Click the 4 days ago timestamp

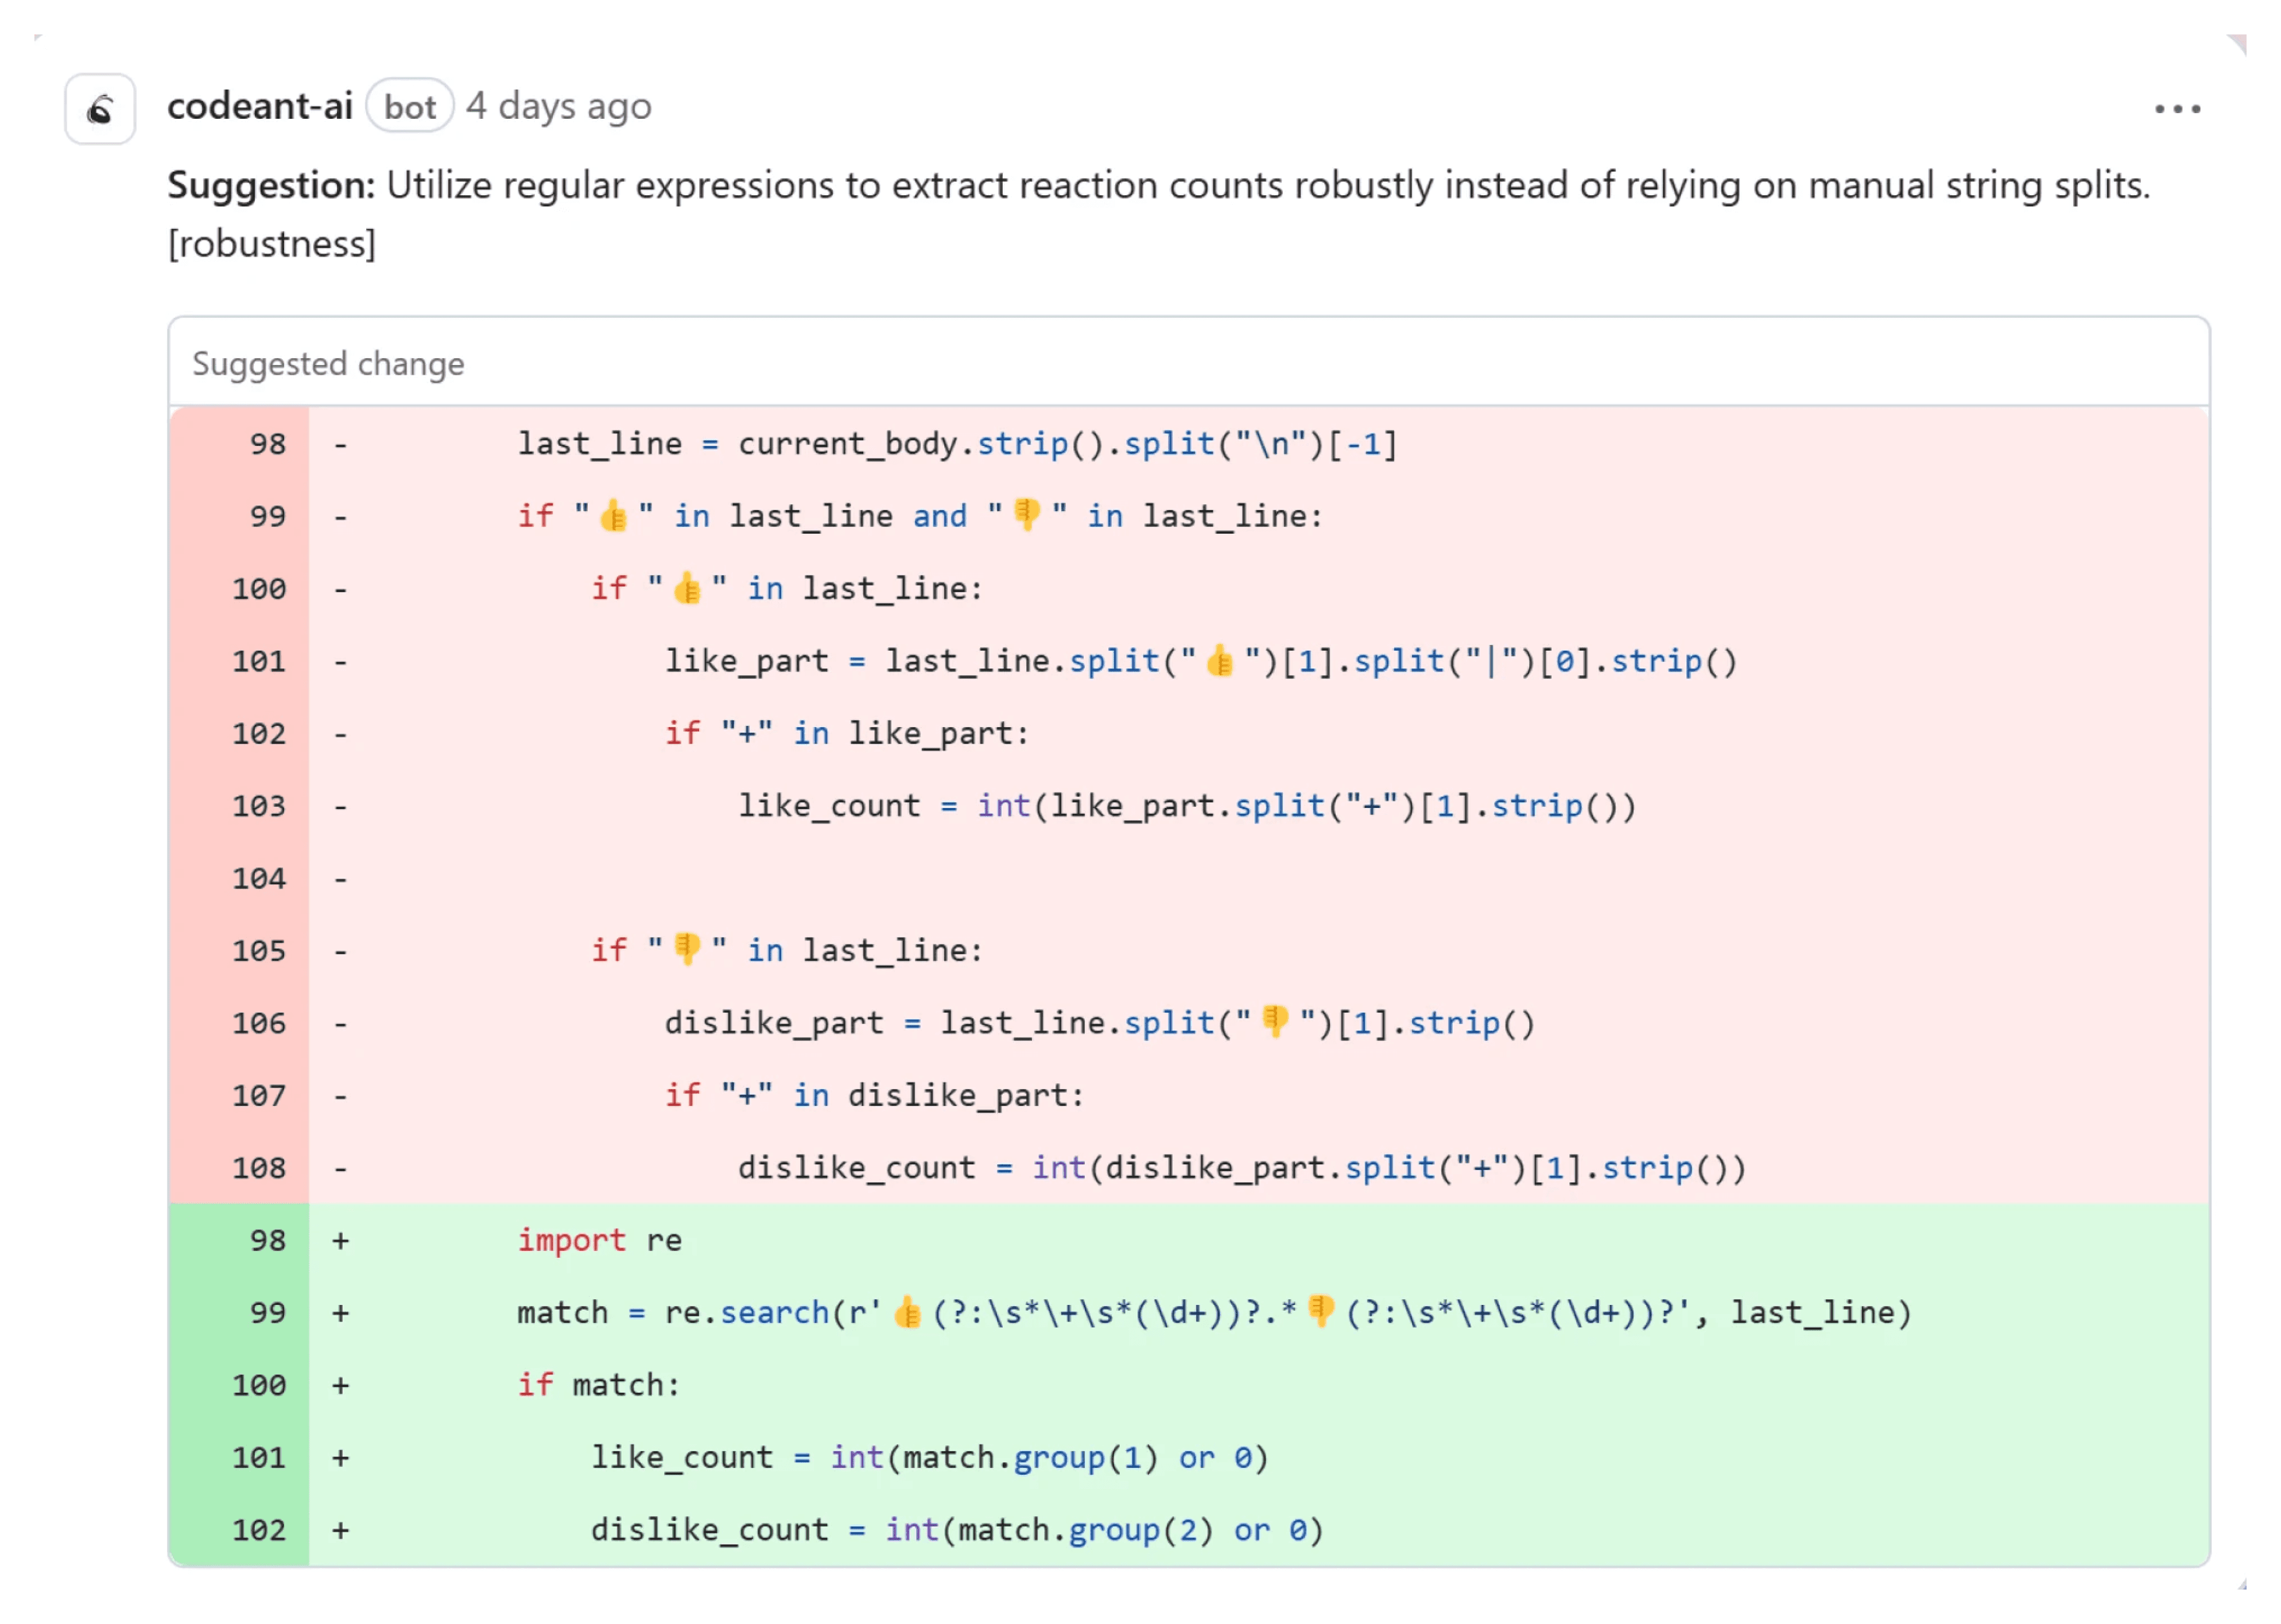coord(559,106)
